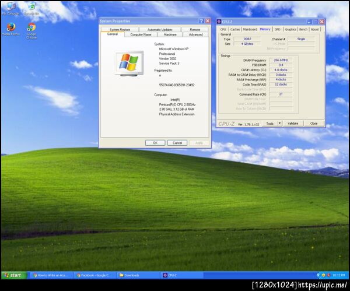Go to the Advanced tab
The image size is (350, 291).
(196, 34)
